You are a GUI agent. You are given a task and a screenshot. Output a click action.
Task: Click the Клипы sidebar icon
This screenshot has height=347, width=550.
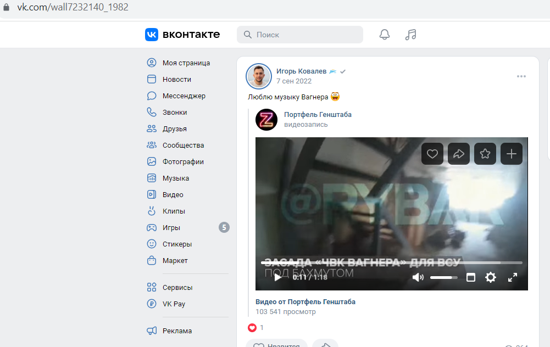pos(152,211)
